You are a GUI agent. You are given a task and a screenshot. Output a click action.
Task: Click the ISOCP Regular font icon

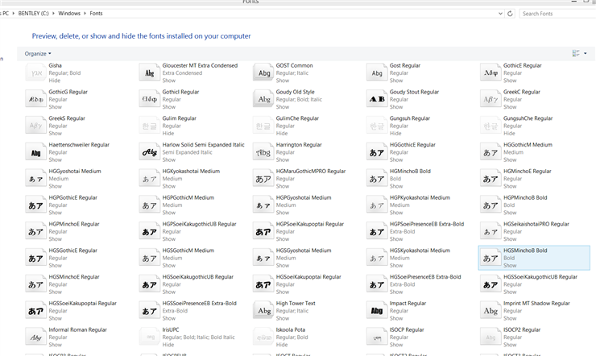[x=377, y=337]
